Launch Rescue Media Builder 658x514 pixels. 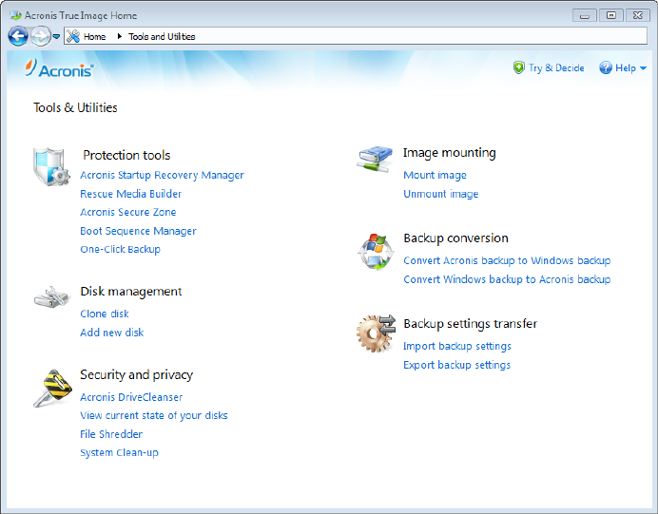coord(131,194)
